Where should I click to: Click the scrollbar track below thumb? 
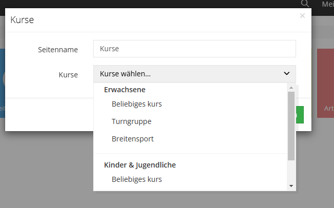coord(291,172)
